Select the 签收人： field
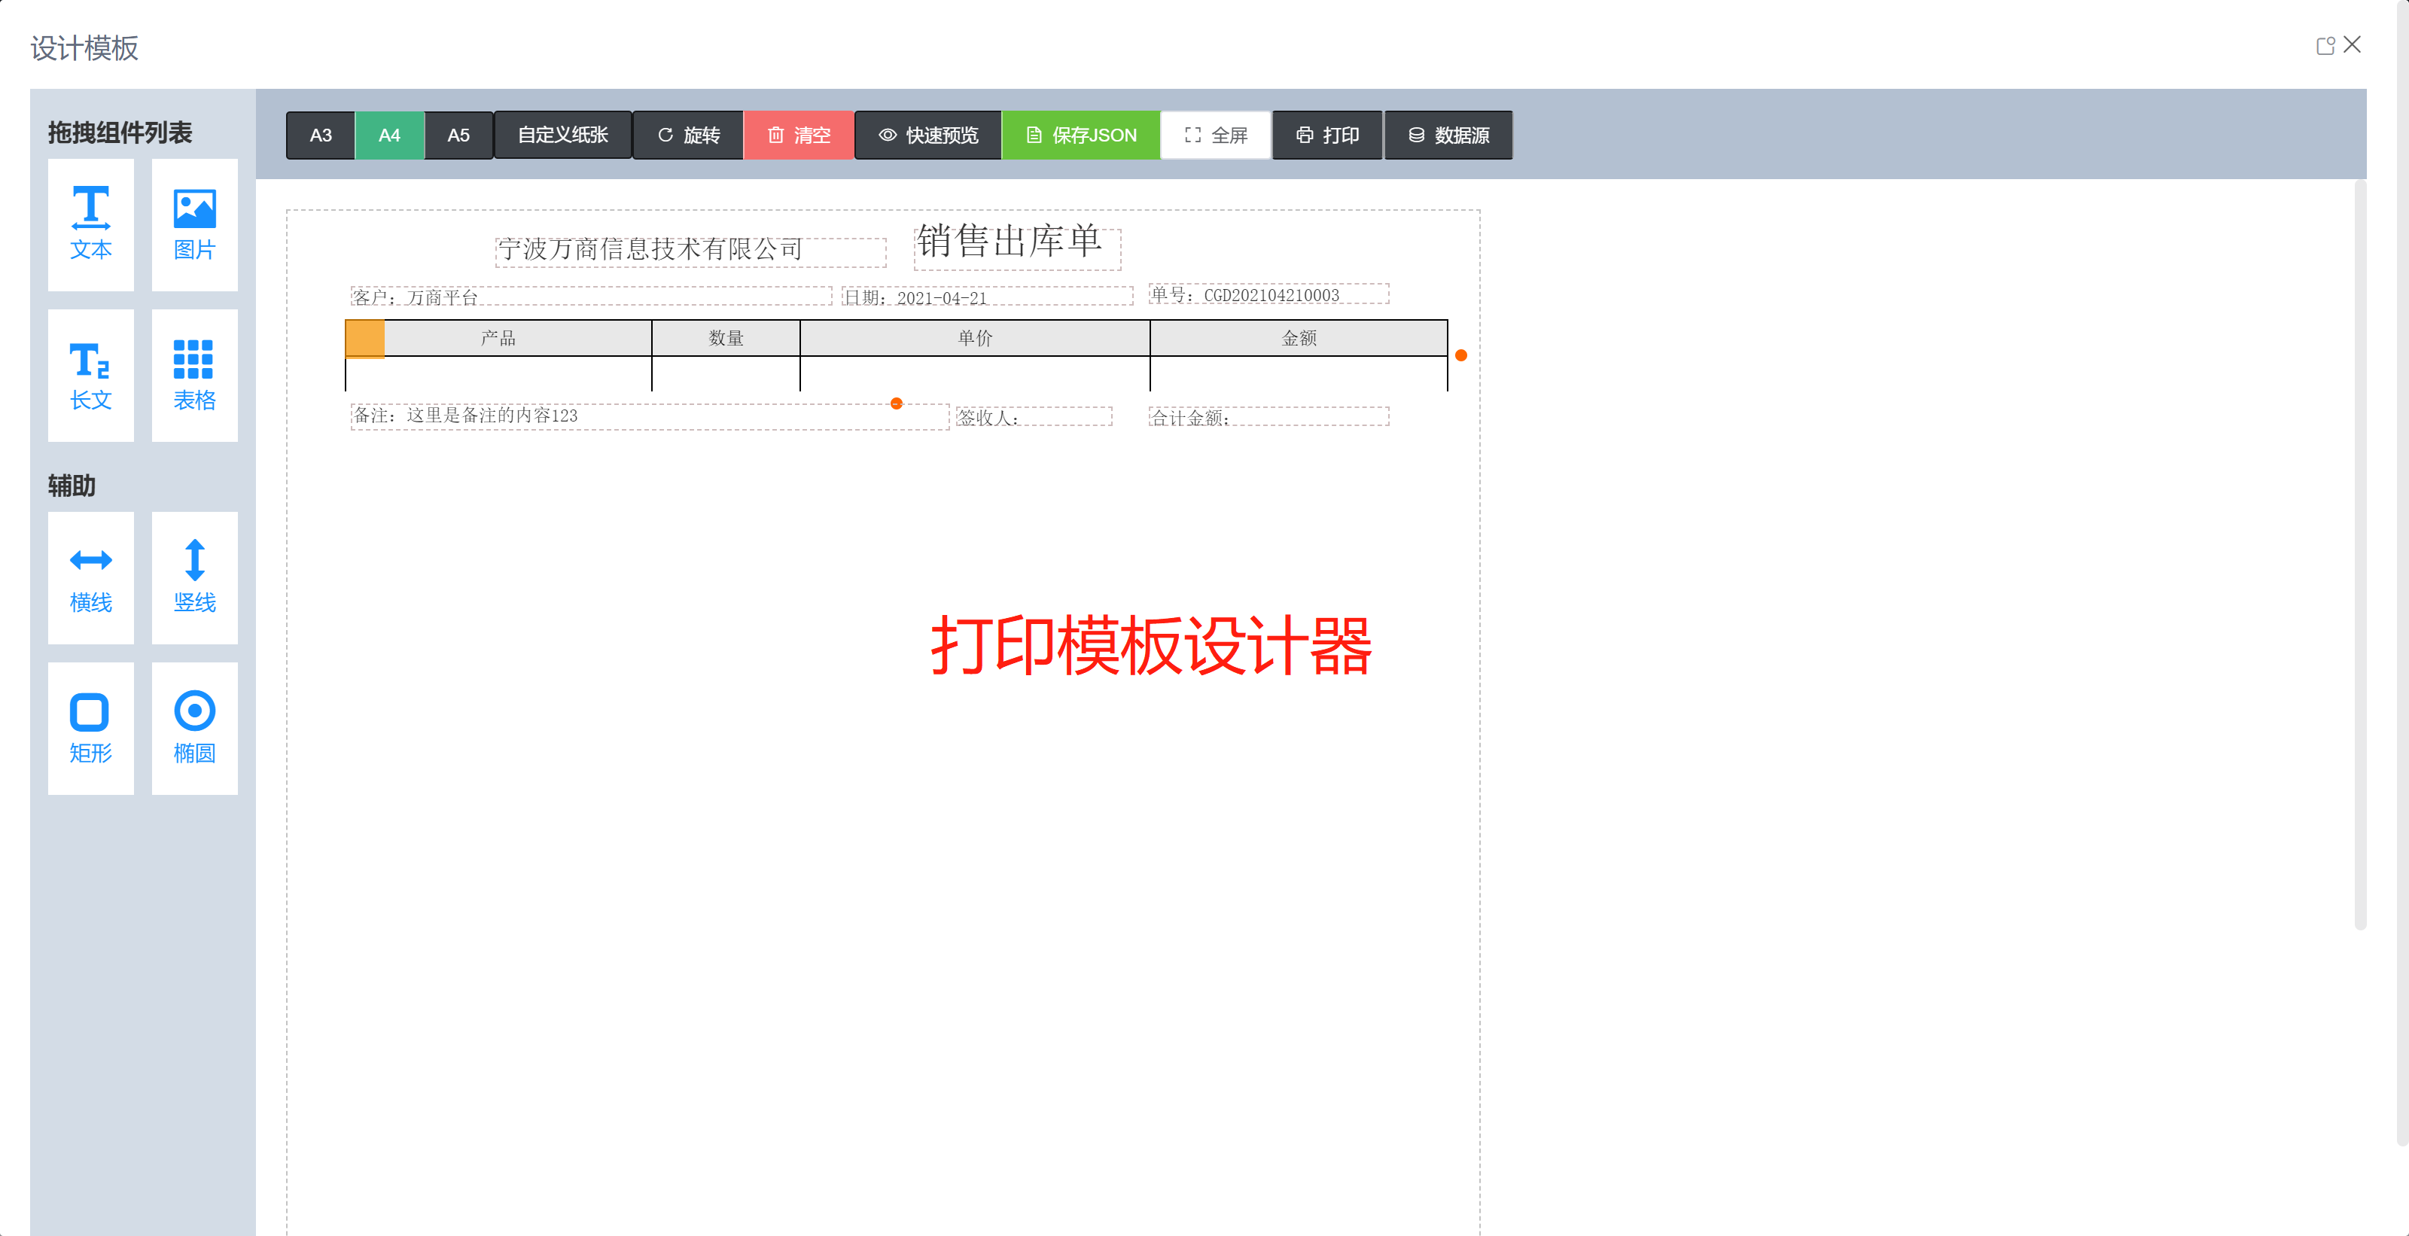2409x1236 pixels. click(x=1034, y=416)
